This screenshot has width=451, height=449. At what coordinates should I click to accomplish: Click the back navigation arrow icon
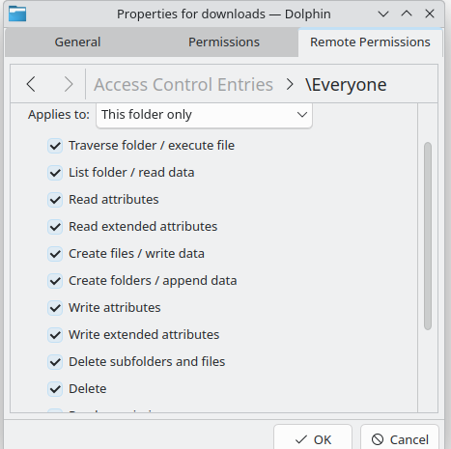click(31, 84)
